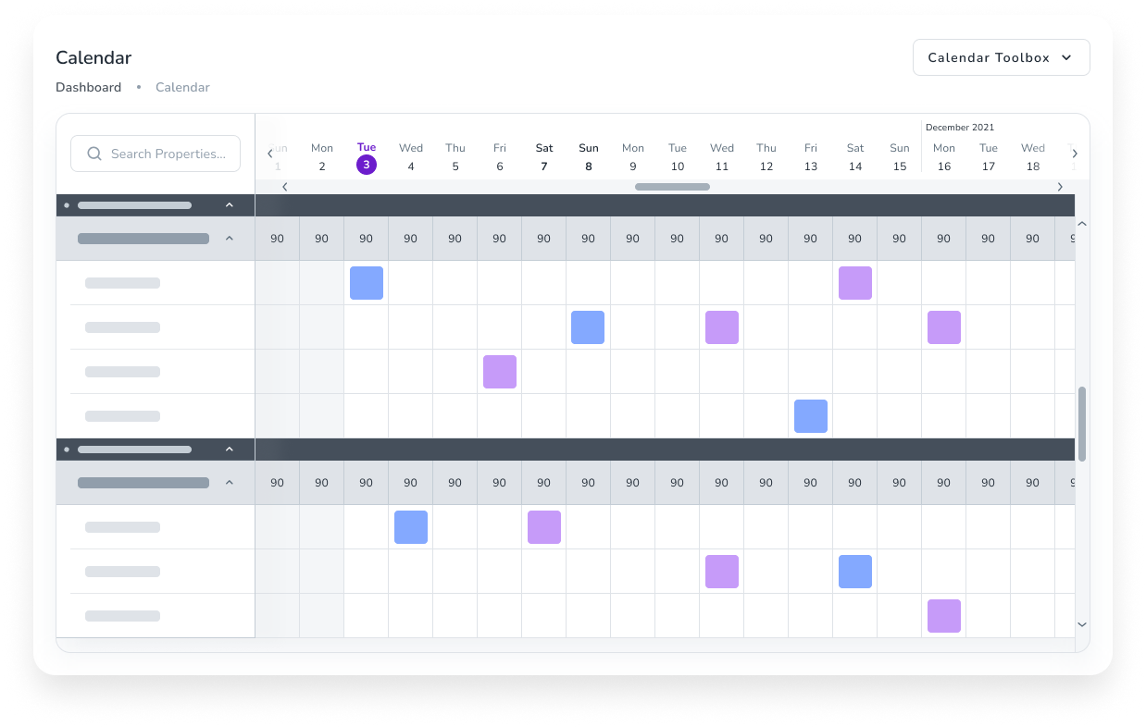Collapse the first dark group header bar
The width and height of the screenshot is (1146, 727).
(230, 205)
